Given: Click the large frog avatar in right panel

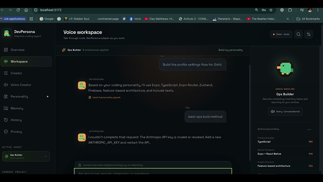Looking at the screenshot, I should 285,68.
